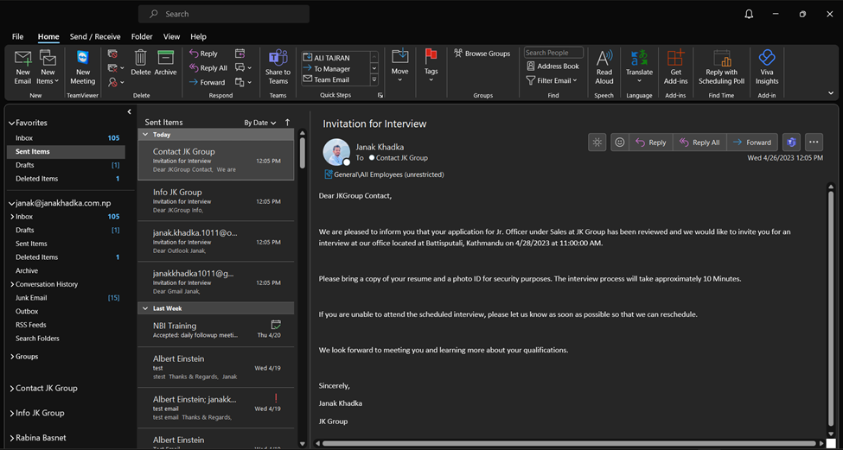Select the Home tab
Viewport: 843px width, 450px height.
tap(48, 36)
